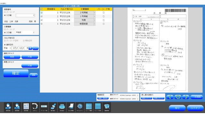Open the patient information card icon

click(x=26, y=107)
